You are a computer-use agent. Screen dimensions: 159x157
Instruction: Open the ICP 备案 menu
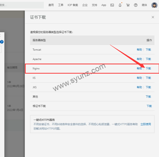73,5
